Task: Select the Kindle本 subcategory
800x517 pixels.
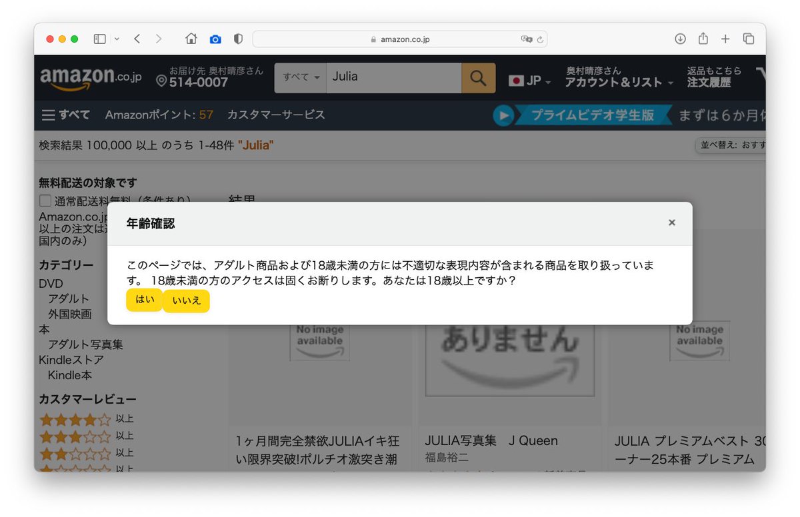Action: 70,376
